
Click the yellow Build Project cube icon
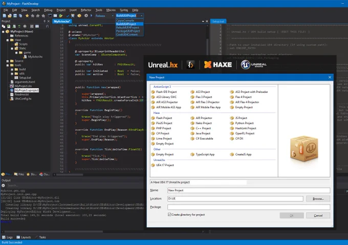point(79,16)
